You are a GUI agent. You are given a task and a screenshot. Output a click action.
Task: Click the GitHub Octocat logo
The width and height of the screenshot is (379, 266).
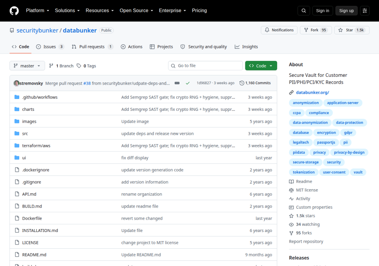[14, 11]
